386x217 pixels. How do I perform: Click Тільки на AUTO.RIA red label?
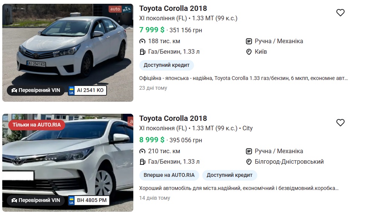coord(37,125)
